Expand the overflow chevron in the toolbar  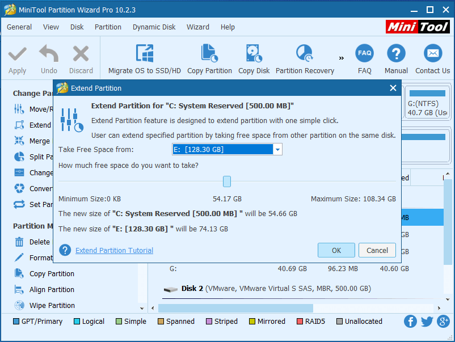(341, 57)
